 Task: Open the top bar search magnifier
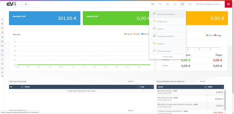(160, 4)
